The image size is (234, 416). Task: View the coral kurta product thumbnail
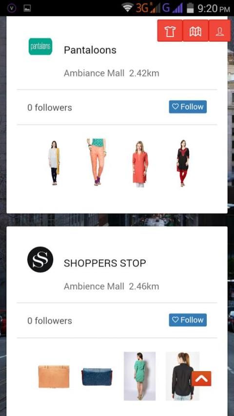(x=140, y=164)
